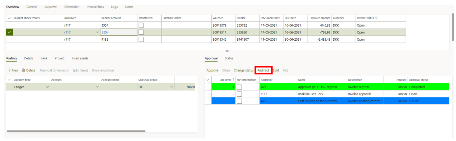The height and width of the screenshot is (141, 456).
Task: Click vendor account 3554 link in selected row
Action: [105, 32]
